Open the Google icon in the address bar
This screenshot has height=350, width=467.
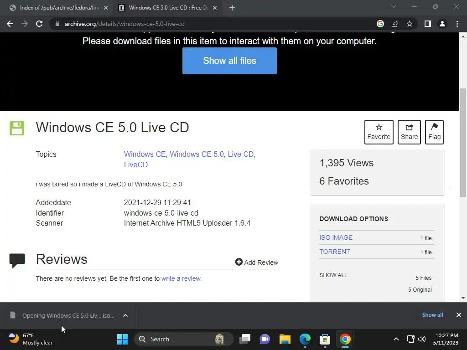(380, 24)
